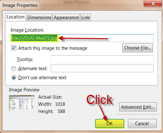Click the Alternate text label
The height and width of the screenshot is (133, 163).
click(x=33, y=69)
